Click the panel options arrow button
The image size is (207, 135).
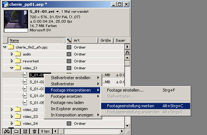127,47
